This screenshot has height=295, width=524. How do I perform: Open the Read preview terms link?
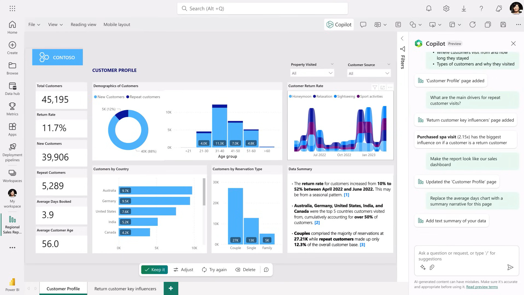pyautogui.click(x=482, y=287)
